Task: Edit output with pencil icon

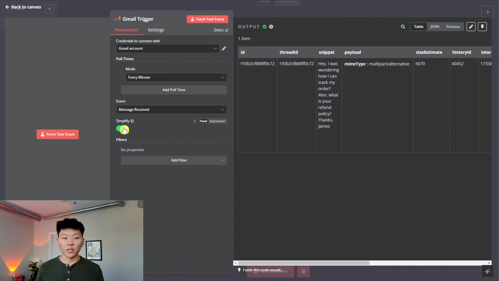Action: tap(471, 27)
